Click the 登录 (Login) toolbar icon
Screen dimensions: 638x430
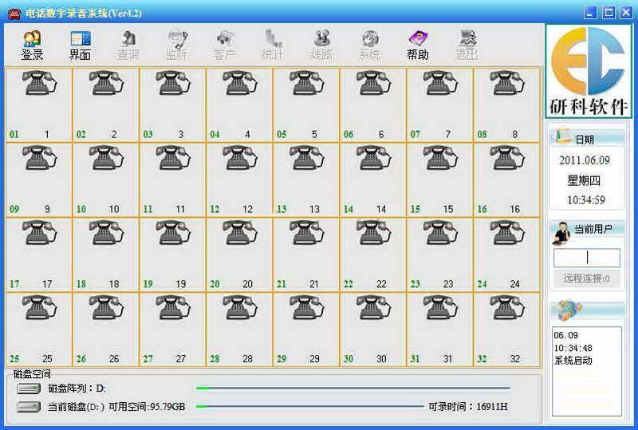tap(32, 45)
